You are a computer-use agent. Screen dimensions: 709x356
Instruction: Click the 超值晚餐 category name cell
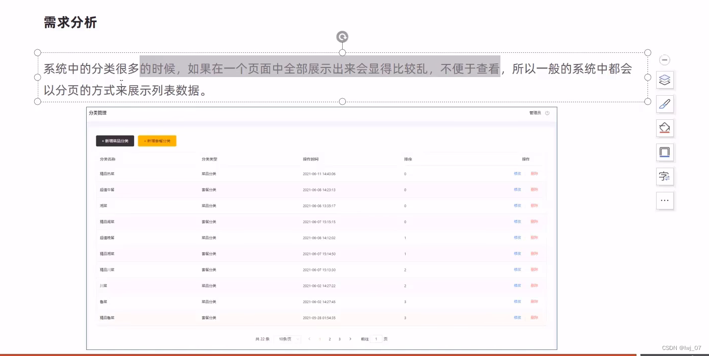(x=107, y=238)
